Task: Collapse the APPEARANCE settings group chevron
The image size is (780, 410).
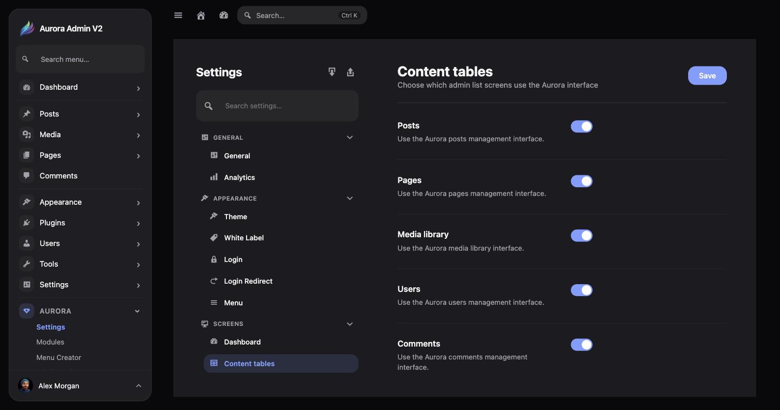Action: [x=350, y=198]
